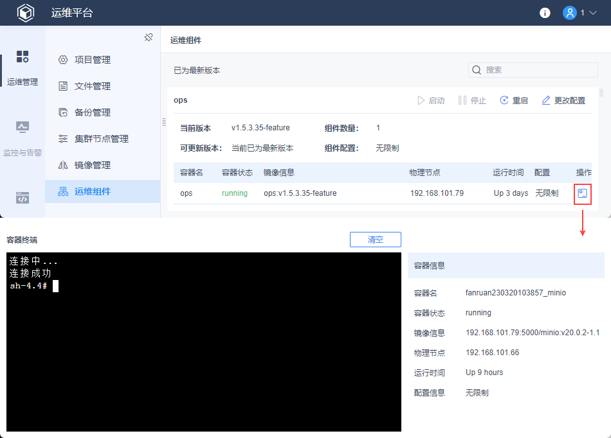Click node value 192.168.101.66
This screenshot has width=611, height=438.
[492, 353]
